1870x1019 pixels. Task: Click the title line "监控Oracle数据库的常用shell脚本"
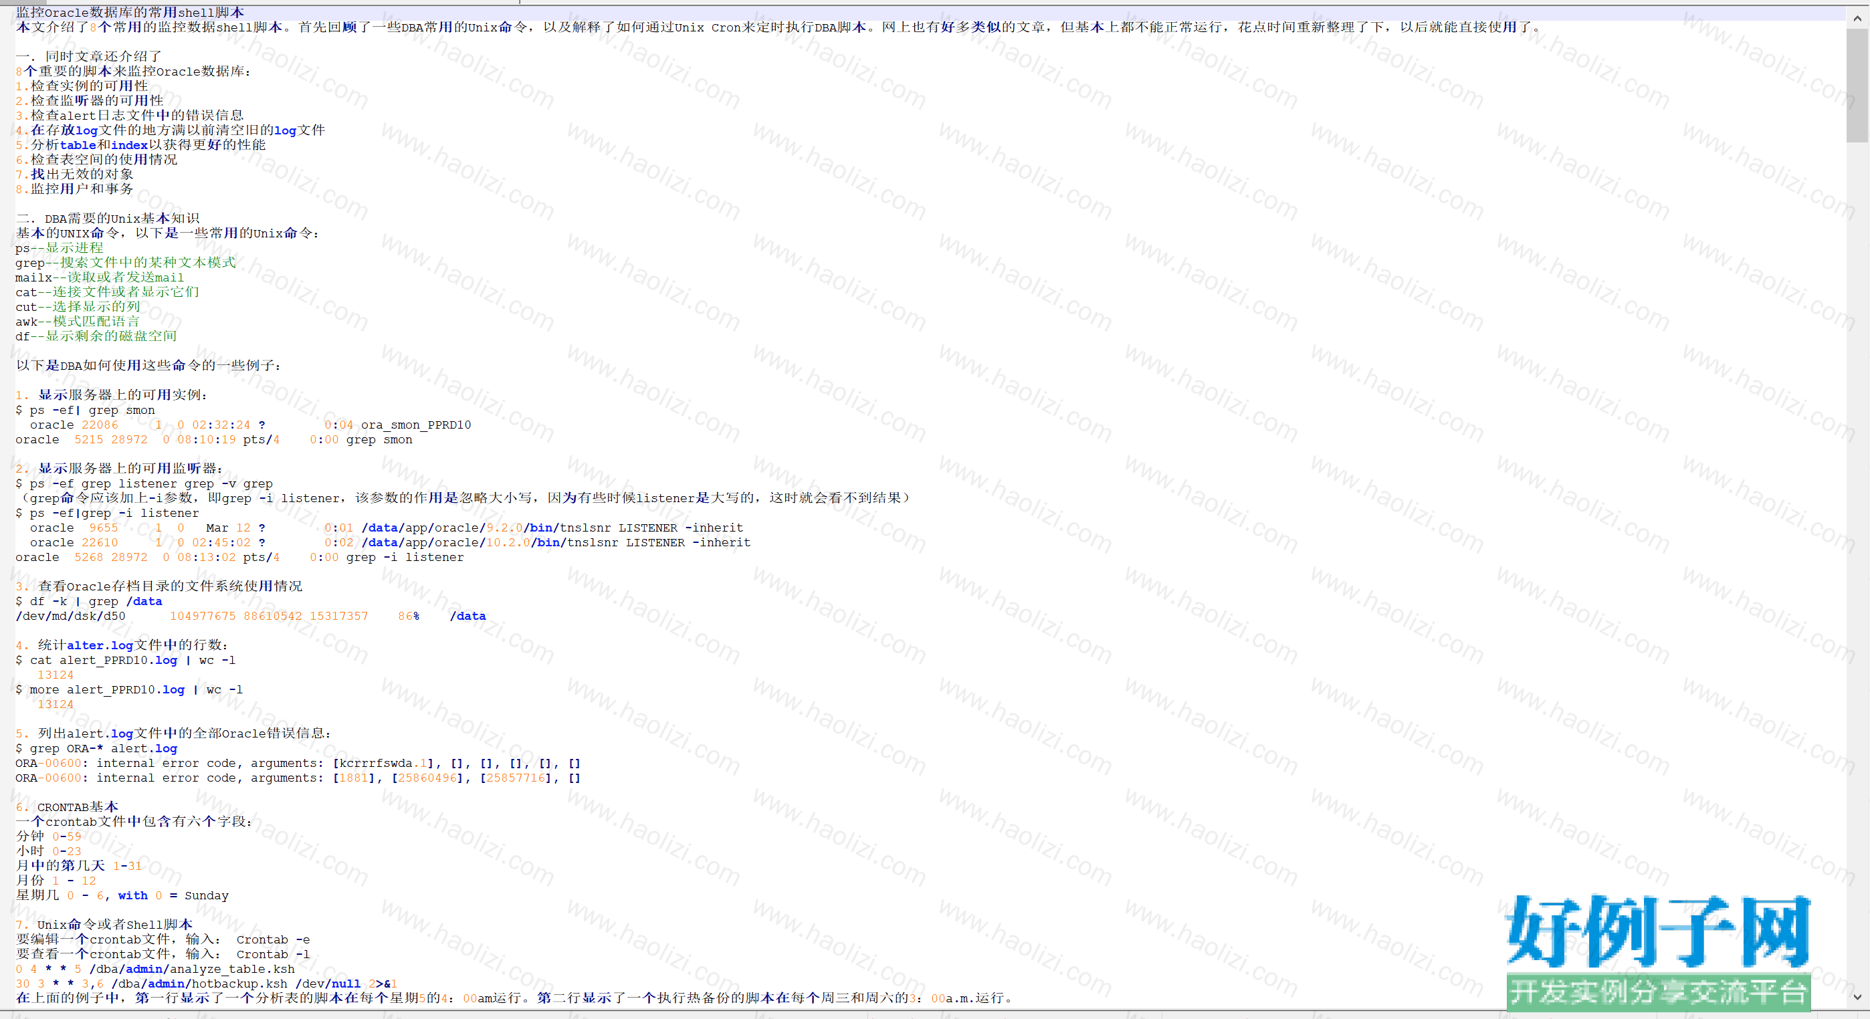[130, 12]
